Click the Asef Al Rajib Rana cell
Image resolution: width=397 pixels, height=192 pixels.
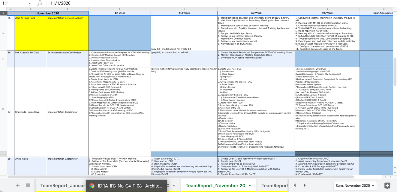pyautogui.click(x=31, y=33)
